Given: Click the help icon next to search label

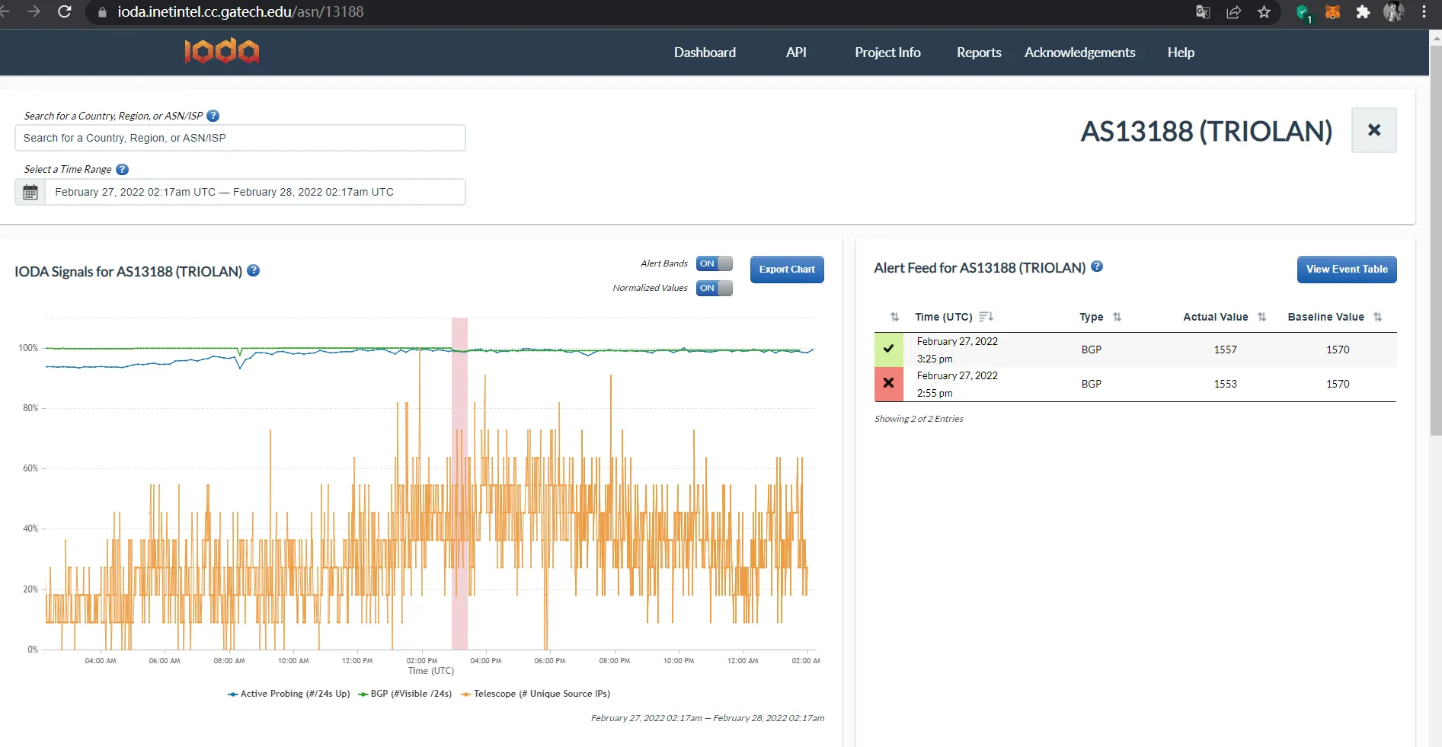Looking at the screenshot, I should [x=213, y=116].
